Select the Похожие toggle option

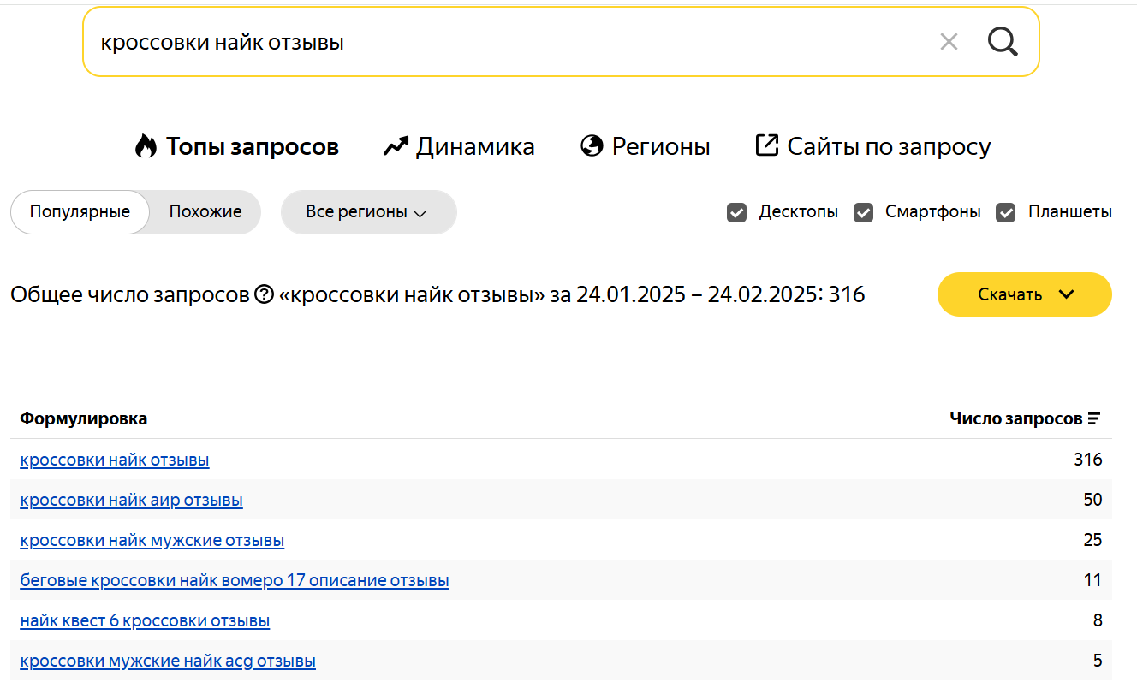[x=205, y=211]
